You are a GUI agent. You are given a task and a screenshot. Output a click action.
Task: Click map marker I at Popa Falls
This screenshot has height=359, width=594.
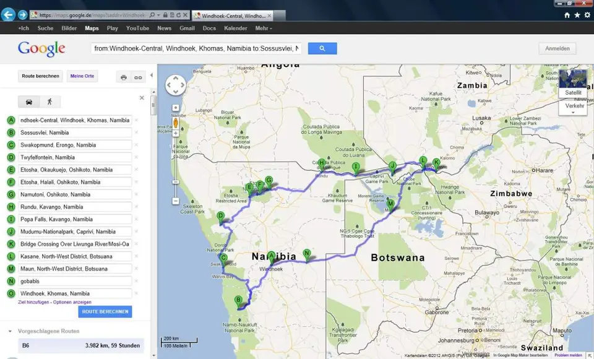356,168
